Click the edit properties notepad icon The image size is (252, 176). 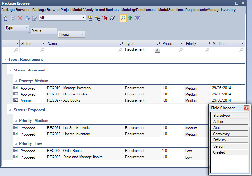(x=34, y=18)
